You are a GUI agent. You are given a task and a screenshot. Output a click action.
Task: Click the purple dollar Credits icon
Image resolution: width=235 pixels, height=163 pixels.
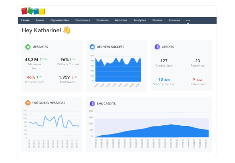(x=157, y=47)
